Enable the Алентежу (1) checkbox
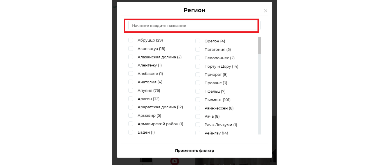The image size is (389, 165). [131, 65]
